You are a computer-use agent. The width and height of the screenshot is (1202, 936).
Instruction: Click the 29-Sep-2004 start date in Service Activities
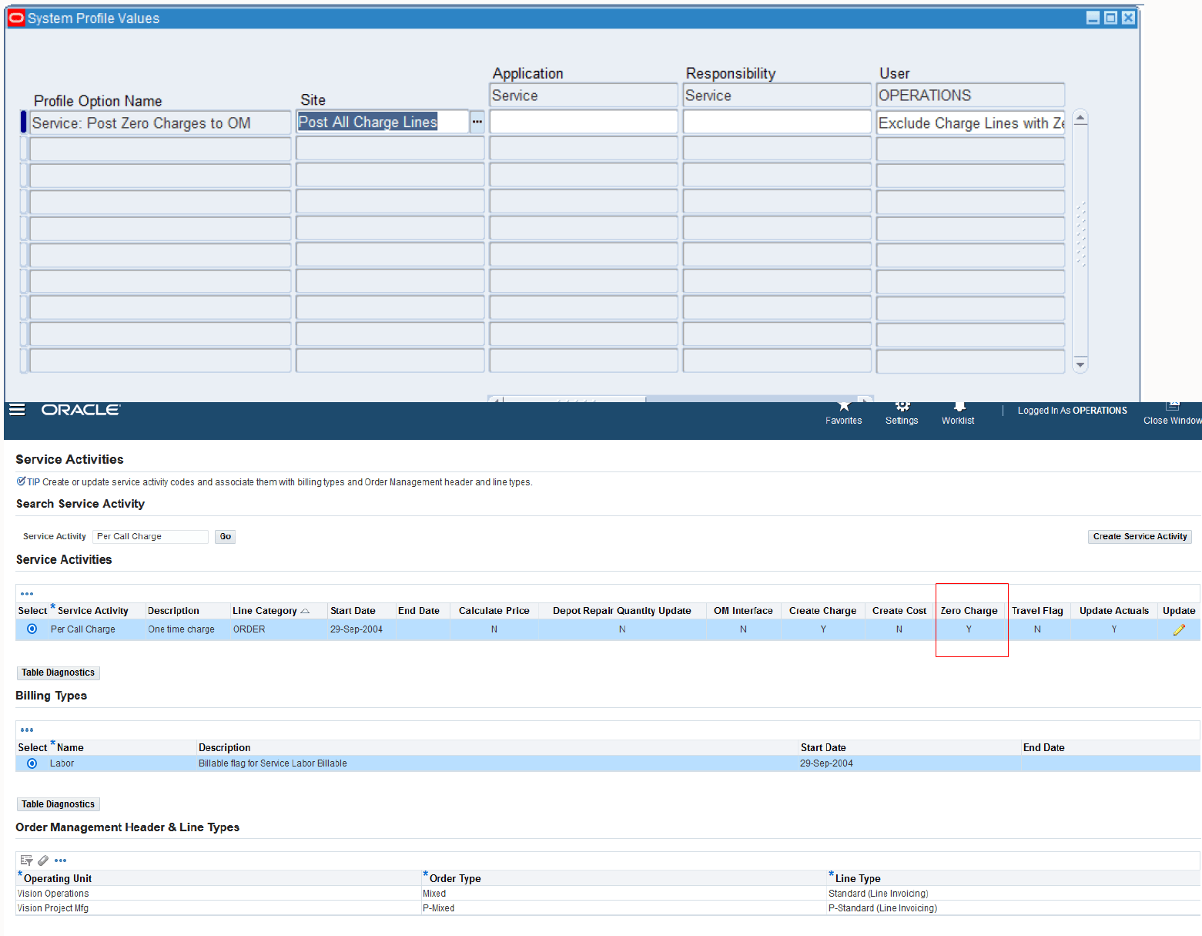(357, 629)
